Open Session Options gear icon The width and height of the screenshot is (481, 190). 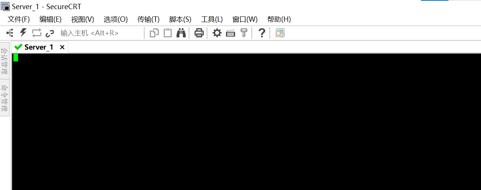[x=217, y=33]
